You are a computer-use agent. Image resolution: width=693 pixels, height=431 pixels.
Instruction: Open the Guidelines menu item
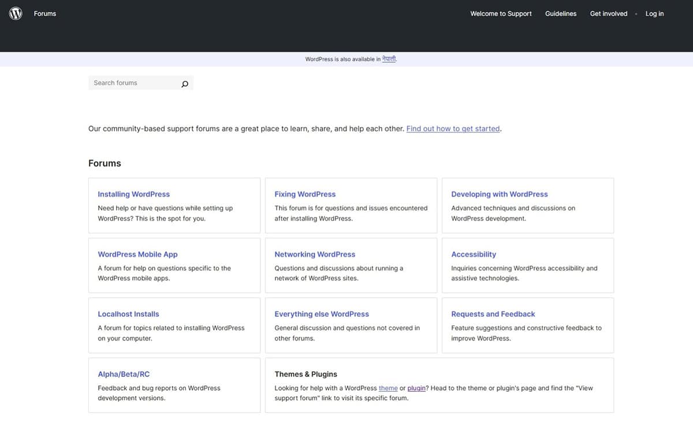coord(561,13)
